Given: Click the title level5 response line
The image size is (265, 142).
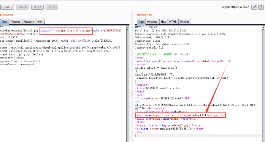Looking at the screenshot, I should [157, 88].
